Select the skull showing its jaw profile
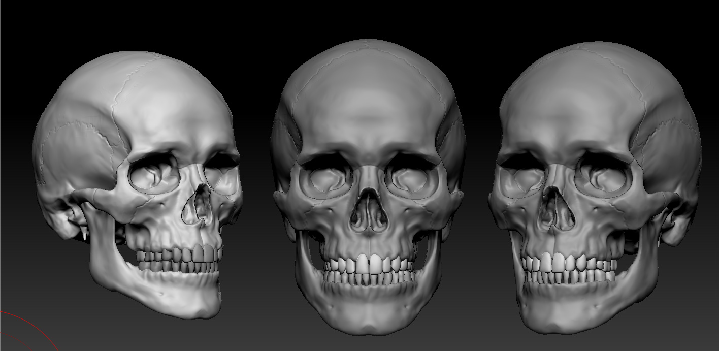 point(137,184)
